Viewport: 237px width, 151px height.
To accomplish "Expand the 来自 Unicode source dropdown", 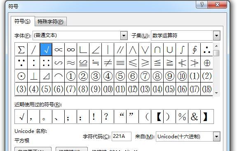I will click(216, 137).
